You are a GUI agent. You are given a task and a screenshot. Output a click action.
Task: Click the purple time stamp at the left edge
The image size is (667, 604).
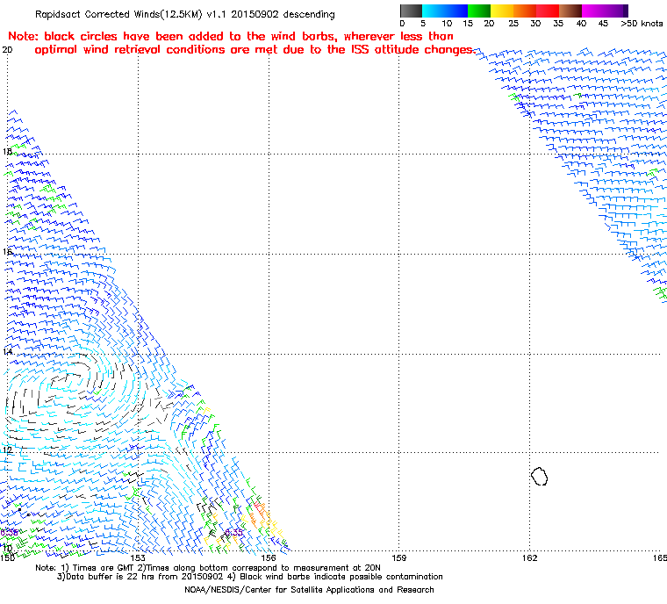(9, 533)
